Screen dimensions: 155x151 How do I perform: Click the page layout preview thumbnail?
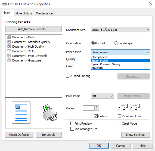click(x=21, y=113)
